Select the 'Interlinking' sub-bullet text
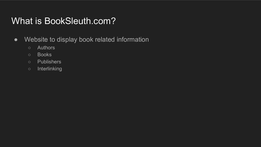261x147 pixels. pos(50,69)
